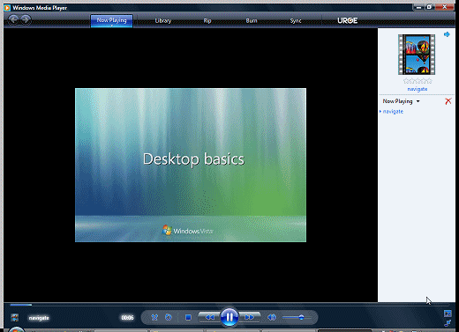The width and height of the screenshot is (459, 332).
Task: Open the URGE online store tab
Action: (x=348, y=21)
